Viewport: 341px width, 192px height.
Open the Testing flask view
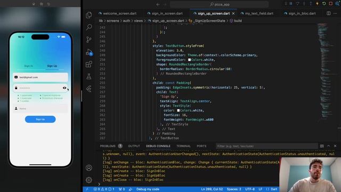(x=89, y=76)
